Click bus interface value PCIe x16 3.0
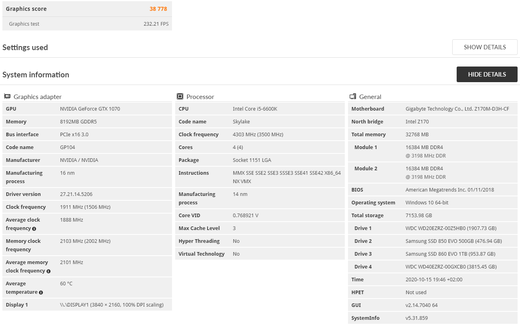This screenshot has height=327, width=520. click(x=74, y=134)
